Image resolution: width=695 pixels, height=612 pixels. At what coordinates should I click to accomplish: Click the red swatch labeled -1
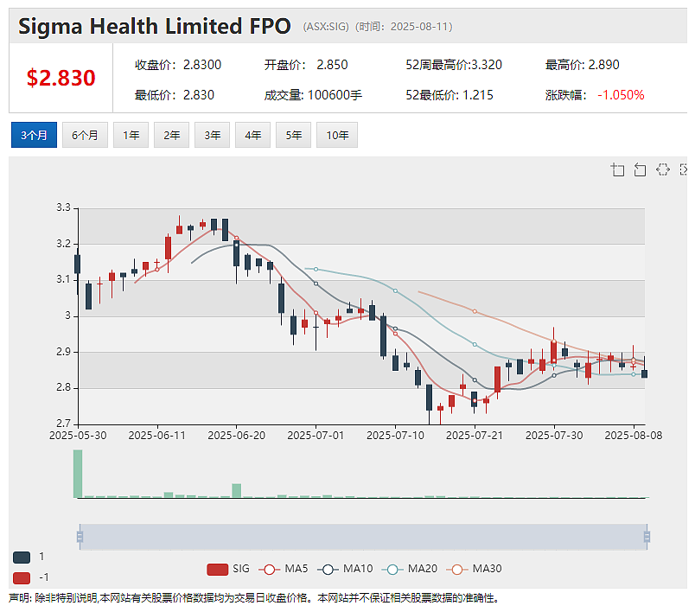[22, 578]
